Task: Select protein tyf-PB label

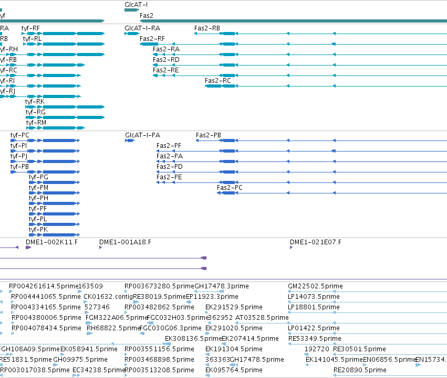Action: coord(19,167)
